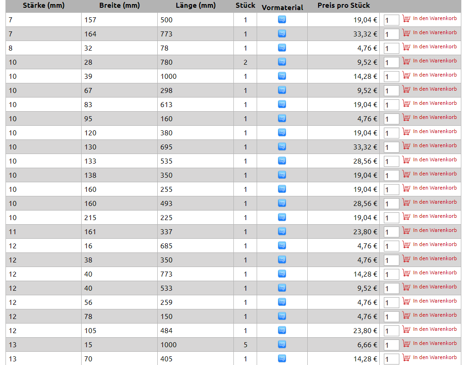470x365 pixels.
Task: Click Vormaterial icon in the 78 x 150 row
Action: point(282,316)
